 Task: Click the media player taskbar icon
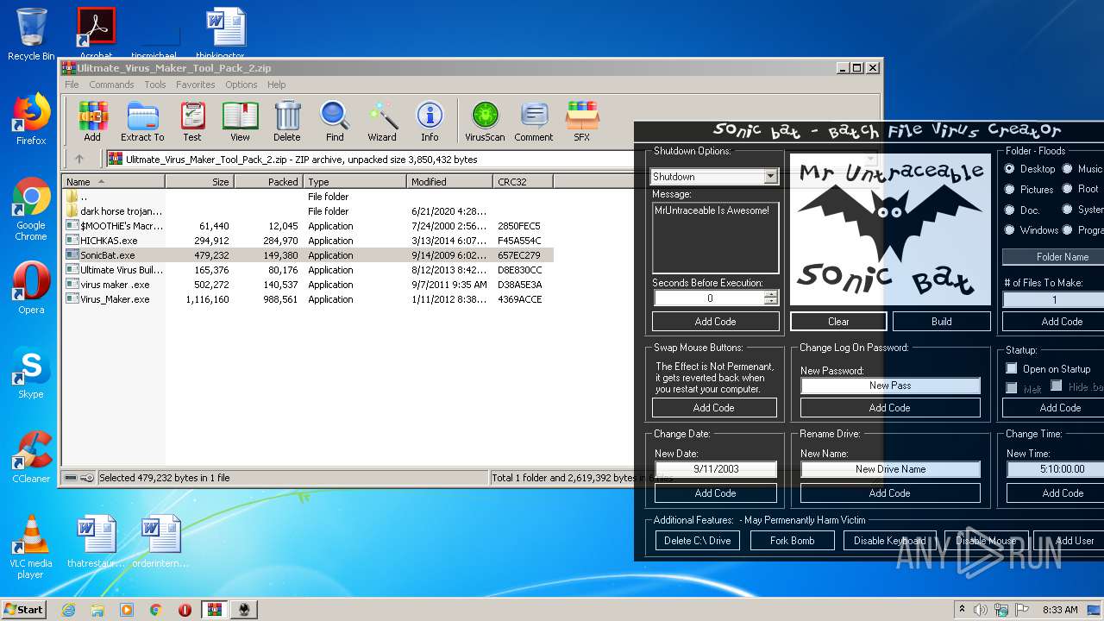tap(127, 610)
